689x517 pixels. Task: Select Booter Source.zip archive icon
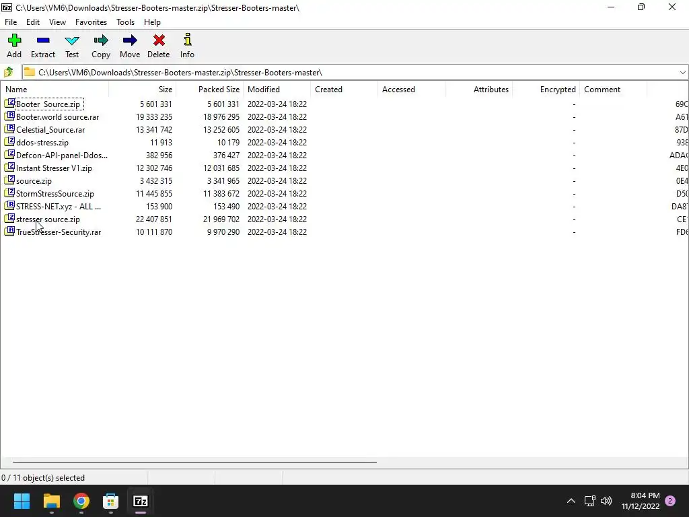[9, 104]
